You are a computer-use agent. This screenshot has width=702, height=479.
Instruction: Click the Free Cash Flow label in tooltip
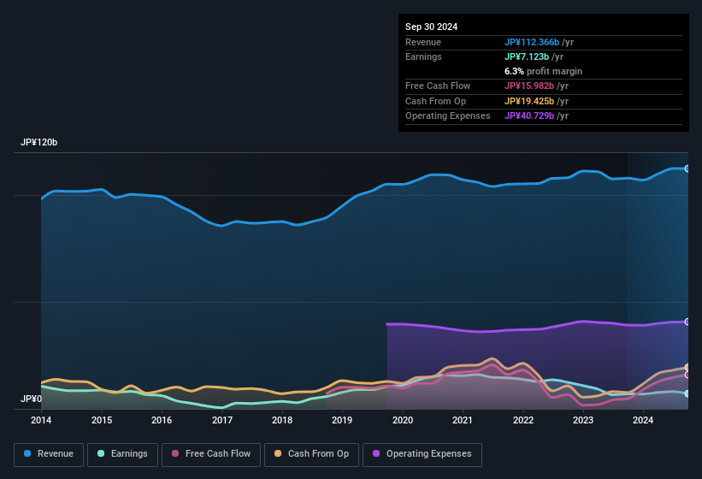coord(438,86)
